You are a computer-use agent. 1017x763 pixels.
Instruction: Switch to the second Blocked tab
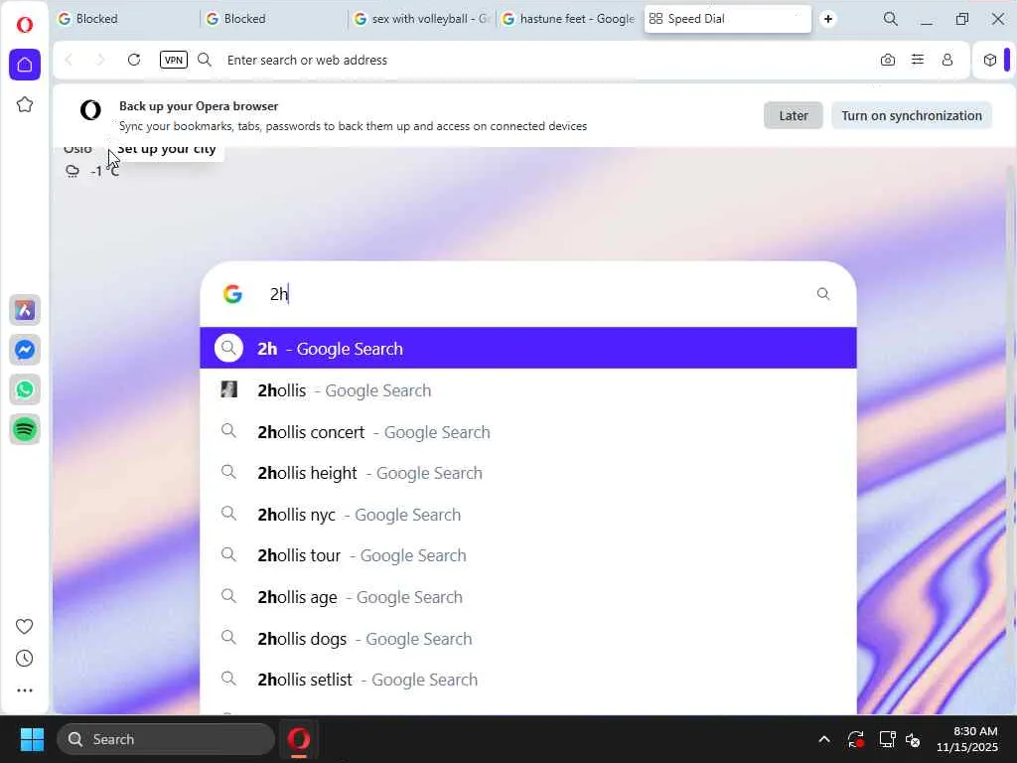coord(274,19)
